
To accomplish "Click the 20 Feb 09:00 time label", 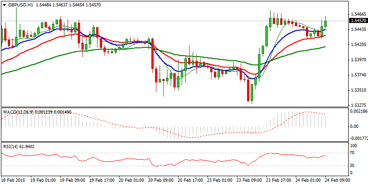I will tap(161, 180).
